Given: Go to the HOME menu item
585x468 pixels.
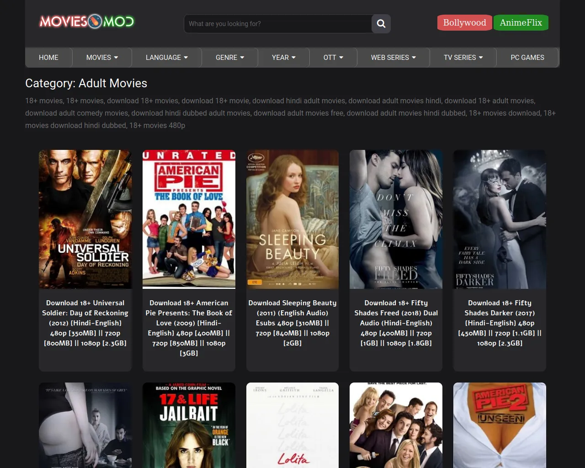Looking at the screenshot, I should 48,58.
